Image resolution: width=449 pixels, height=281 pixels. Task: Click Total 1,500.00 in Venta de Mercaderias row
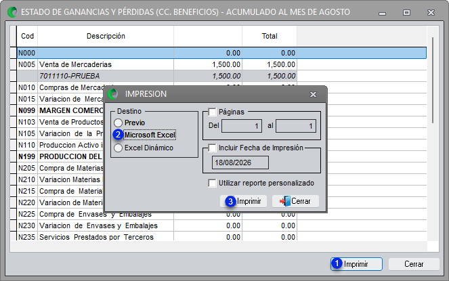coord(270,64)
